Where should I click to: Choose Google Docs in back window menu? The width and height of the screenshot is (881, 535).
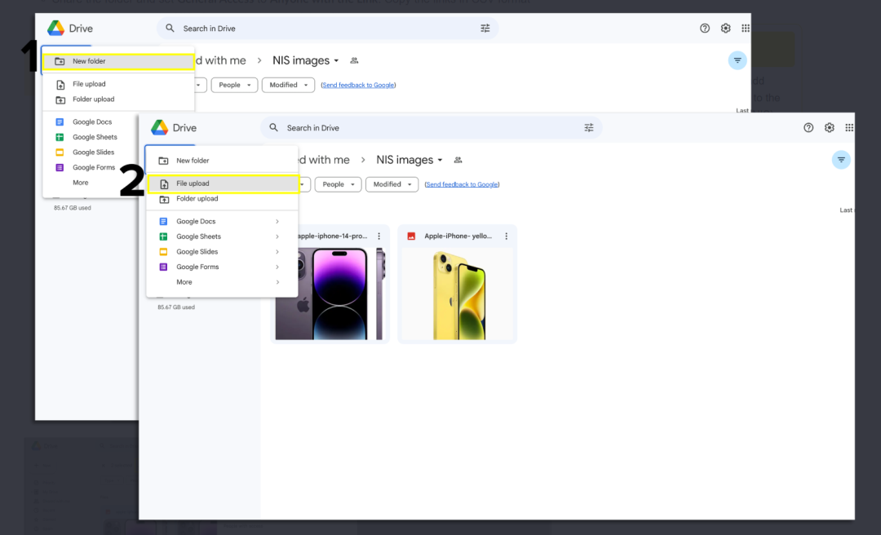coord(91,122)
